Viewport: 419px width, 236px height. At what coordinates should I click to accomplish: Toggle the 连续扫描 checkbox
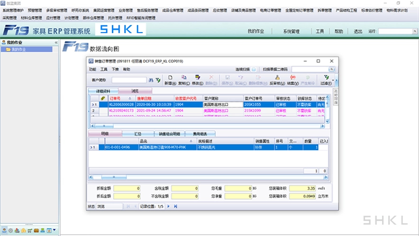[254, 70]
